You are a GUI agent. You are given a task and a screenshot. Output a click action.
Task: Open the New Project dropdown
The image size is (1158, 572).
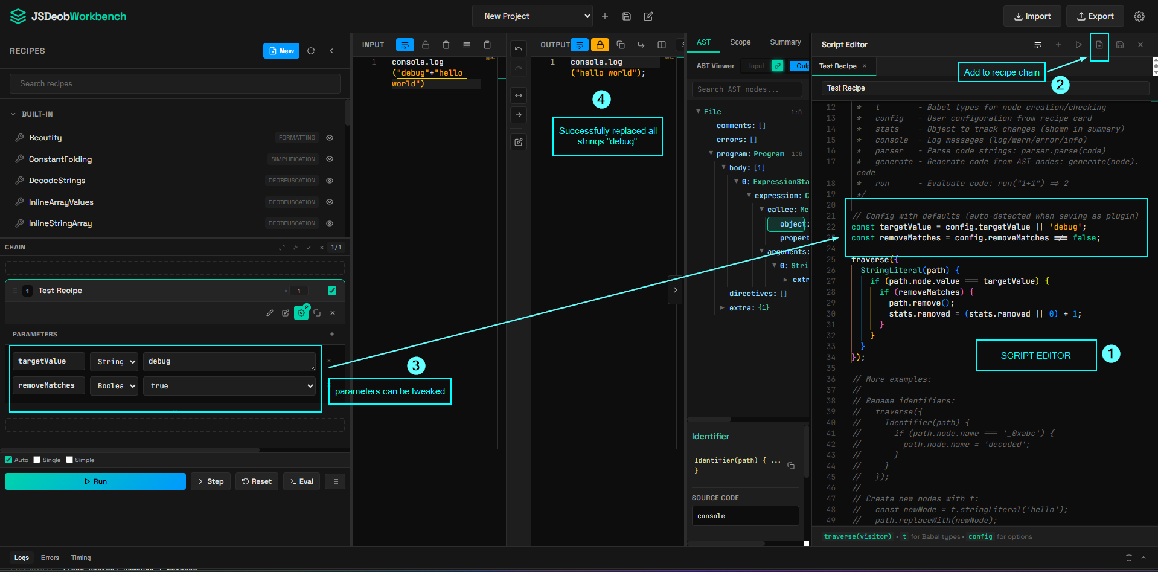533,16
